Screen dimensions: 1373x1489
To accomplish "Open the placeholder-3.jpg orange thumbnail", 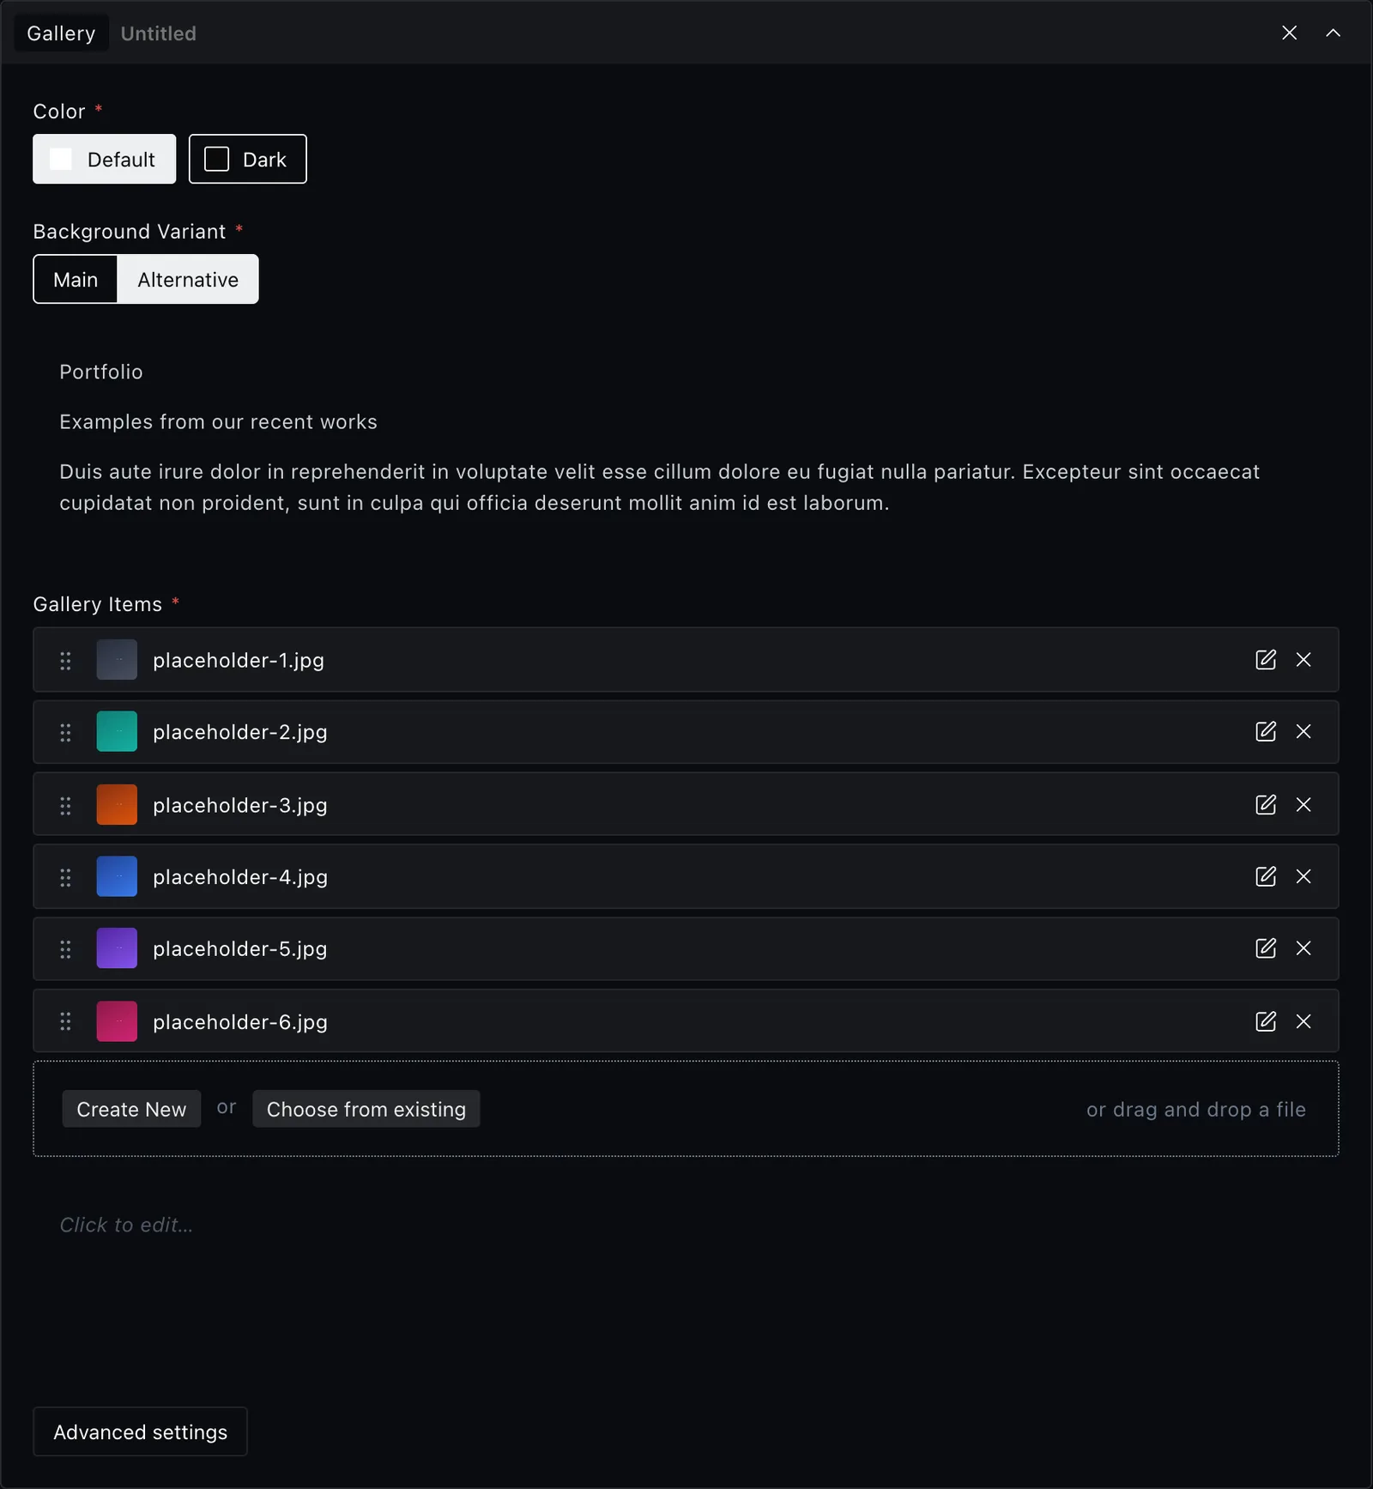I will click(117, 805).
